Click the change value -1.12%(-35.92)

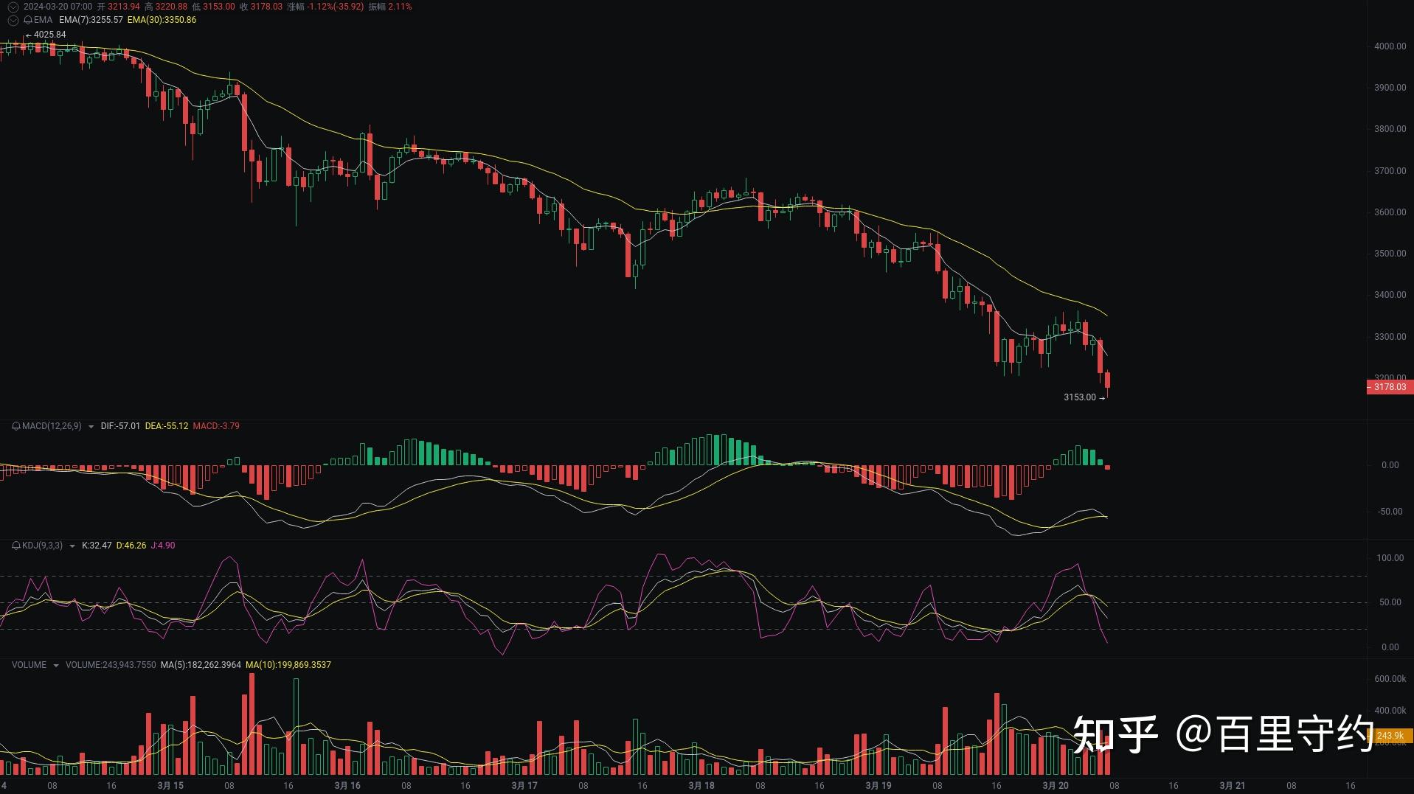tap(336, 7)
